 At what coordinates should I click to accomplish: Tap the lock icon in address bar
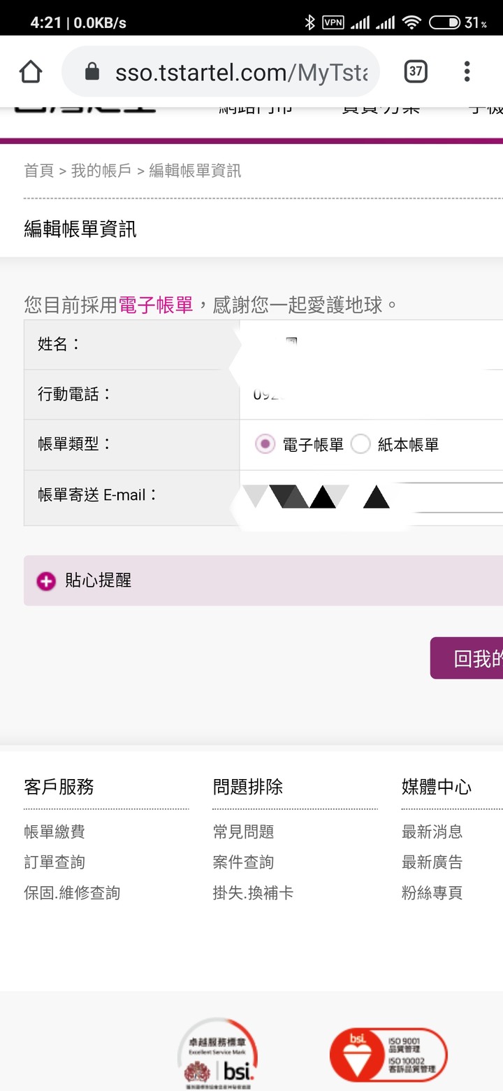pyautogui.click(x=92, y=71)
